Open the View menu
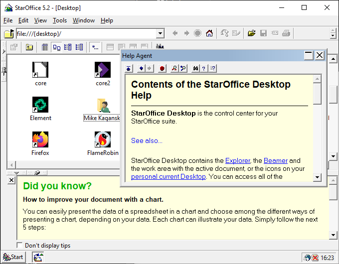This screenshot has width=339, height=264. click(40, 20)
